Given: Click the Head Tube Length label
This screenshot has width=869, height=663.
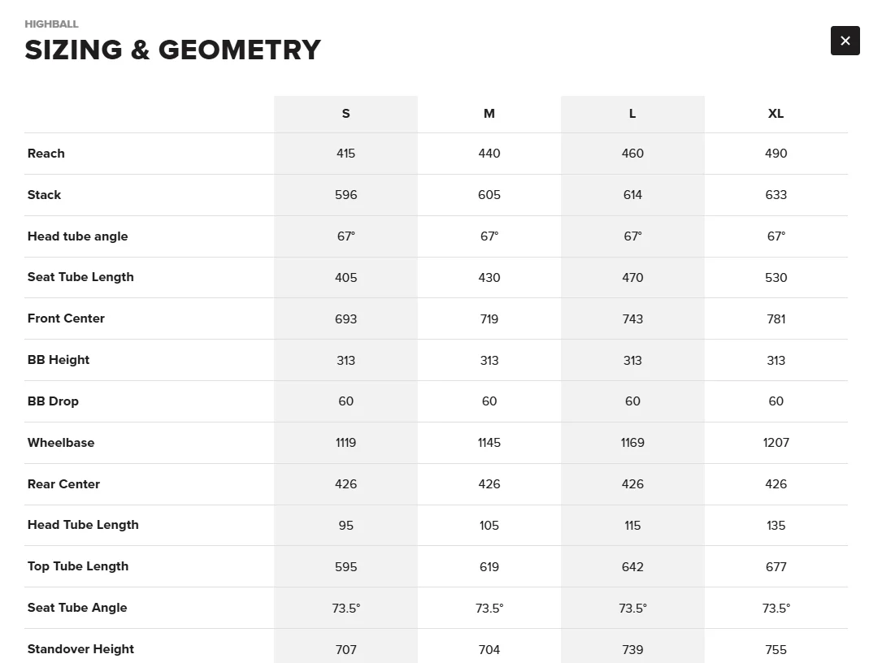Looking at the screenshot, I should coord(83,525).
